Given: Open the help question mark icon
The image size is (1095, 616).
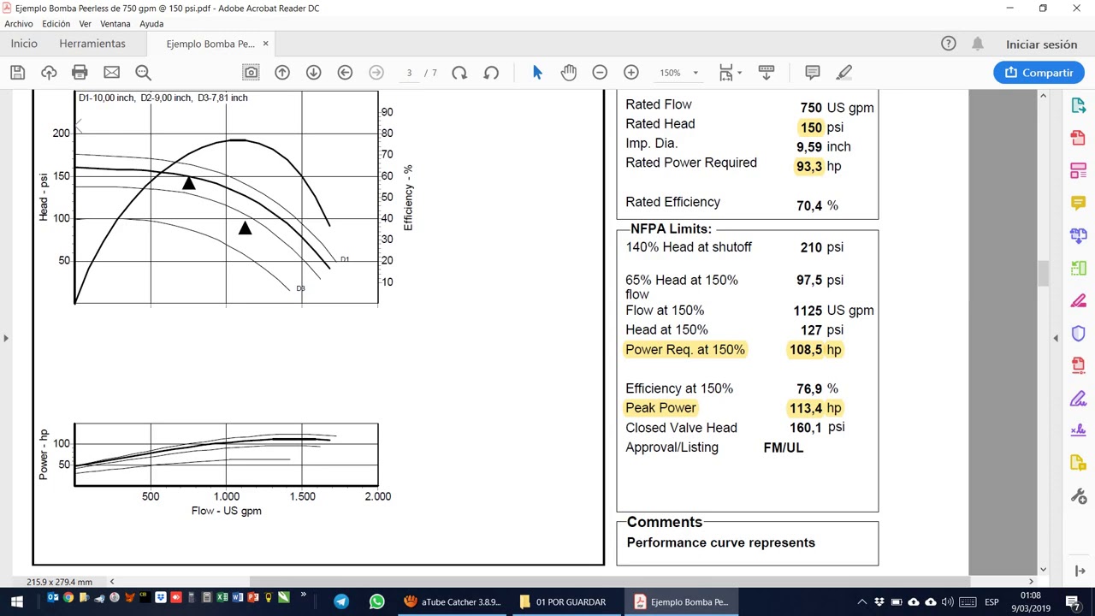Looking at the screenshot, I should point(949,44).
